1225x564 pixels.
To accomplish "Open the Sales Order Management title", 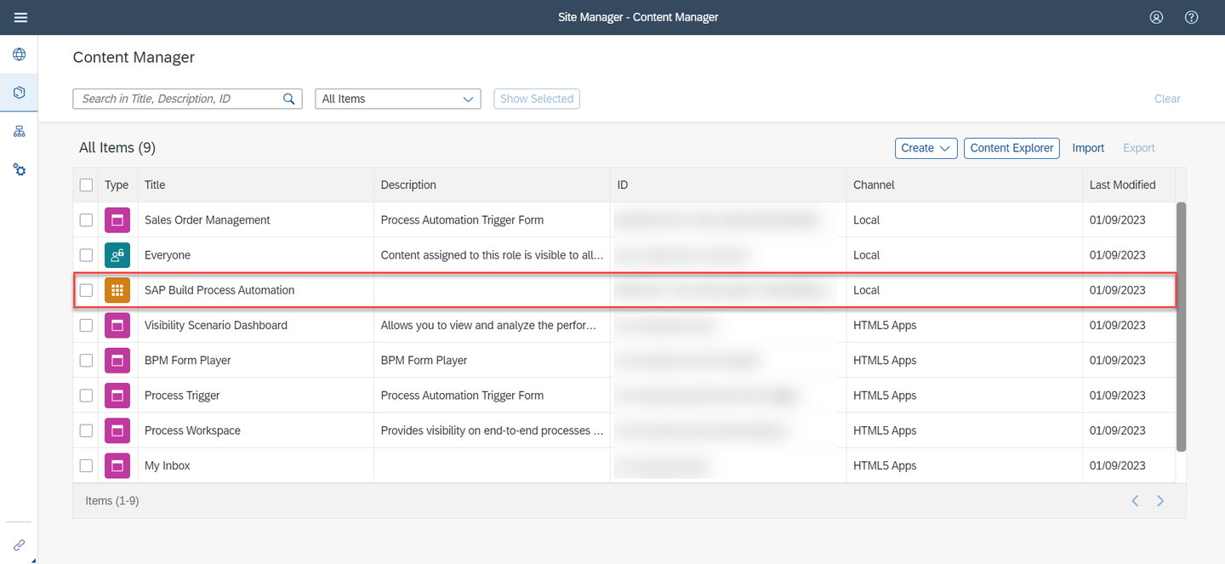I will tap(207, 219).
